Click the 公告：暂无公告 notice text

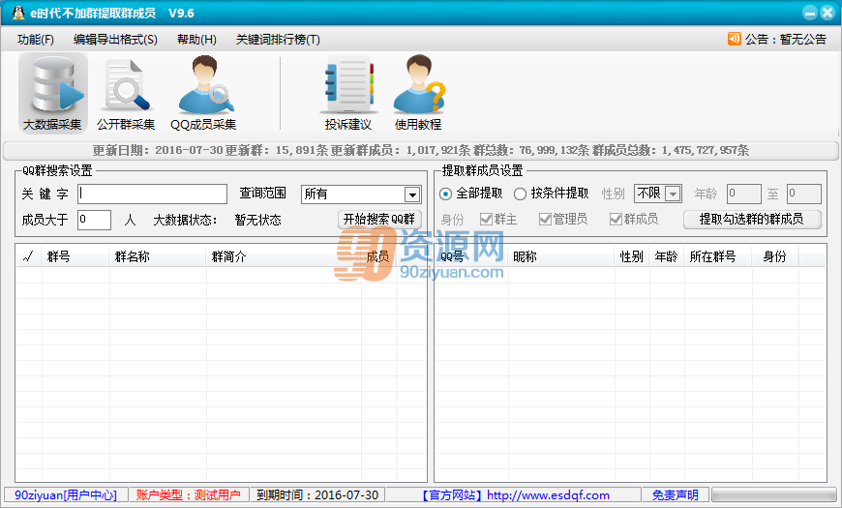786,40
